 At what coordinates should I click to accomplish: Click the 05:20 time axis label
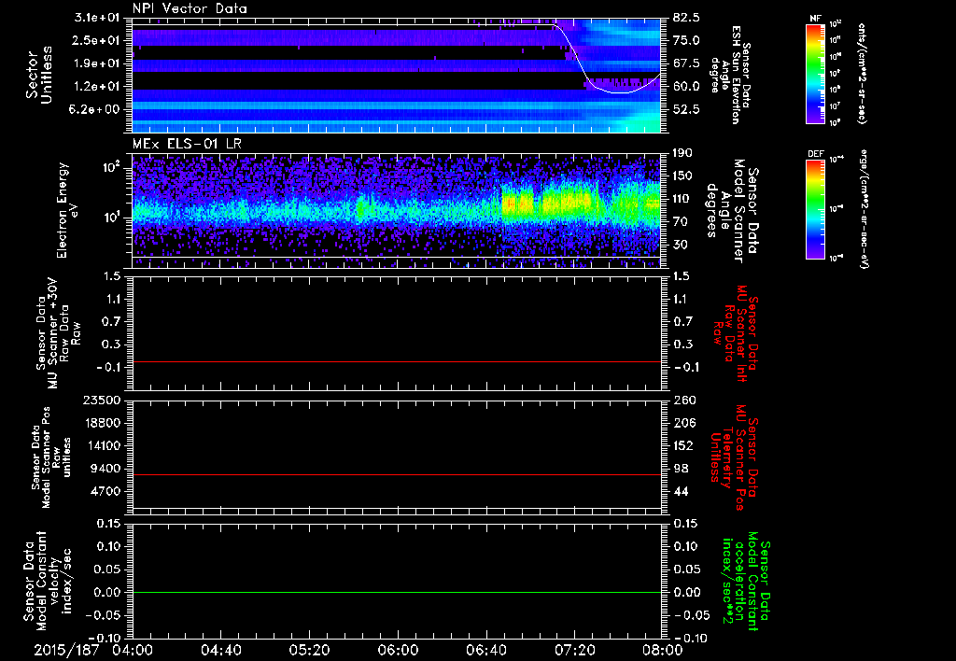point(309,649)
